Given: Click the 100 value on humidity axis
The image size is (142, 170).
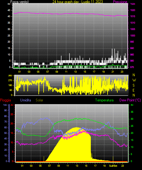Looking at the screenshot, I should point(5,105).
